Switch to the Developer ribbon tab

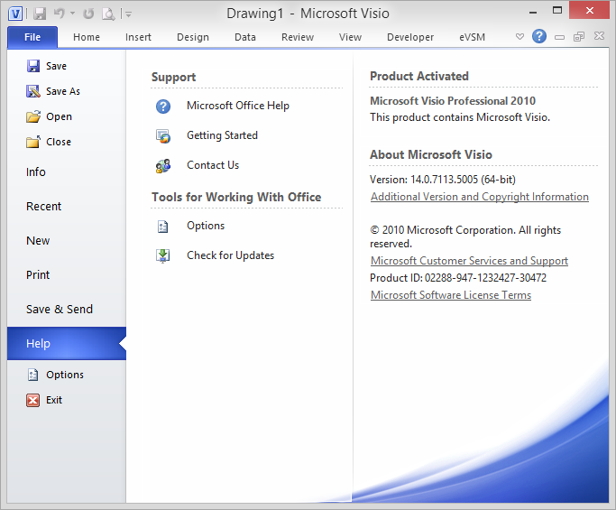point(410,37)
